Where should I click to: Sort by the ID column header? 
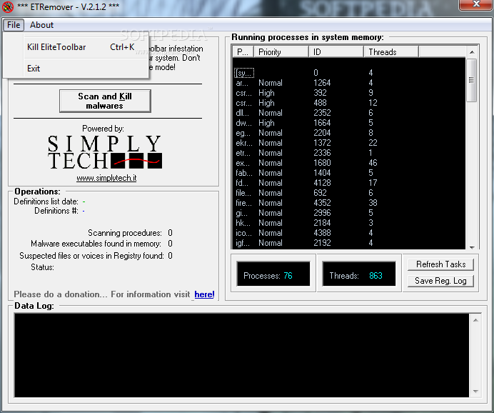(336, 51)
